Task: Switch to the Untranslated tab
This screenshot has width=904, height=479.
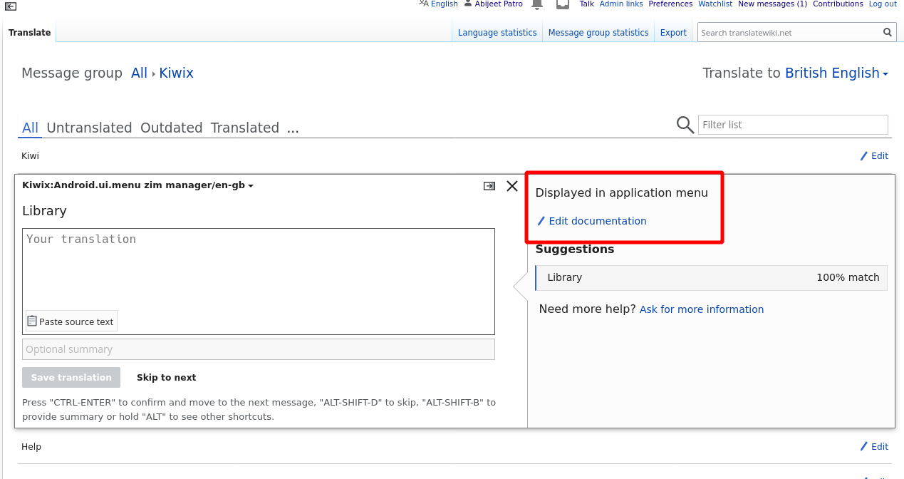Action: [x=89, y=128]
